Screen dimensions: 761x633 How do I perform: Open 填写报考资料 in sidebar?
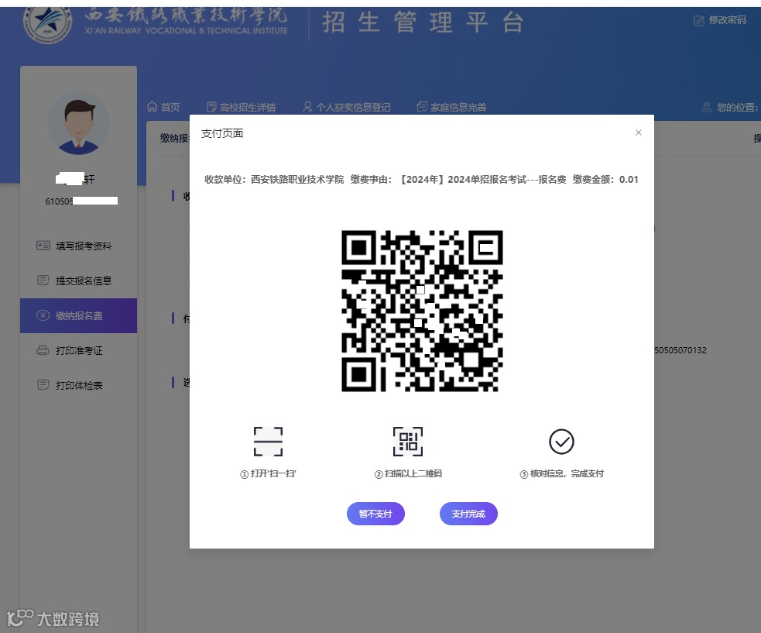(x=79, y=246)
